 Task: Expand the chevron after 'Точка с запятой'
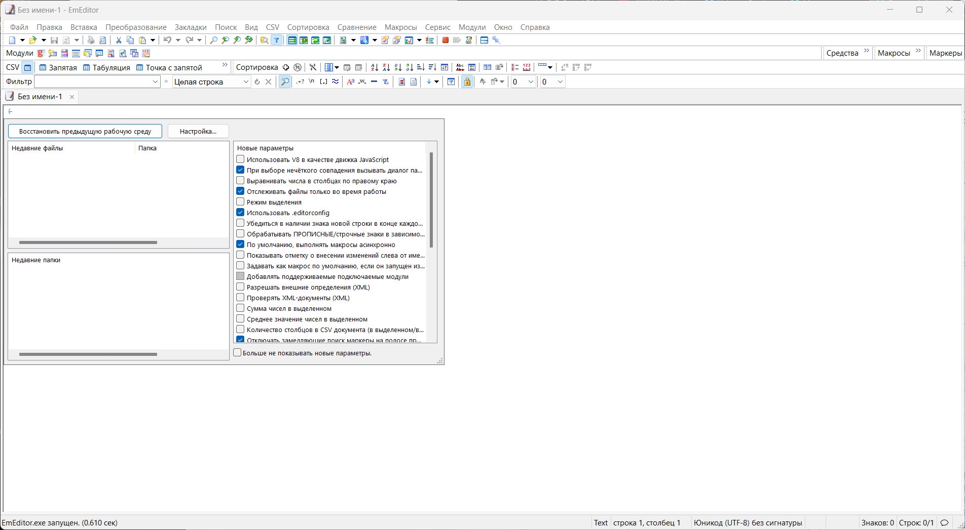pos(225,65)
